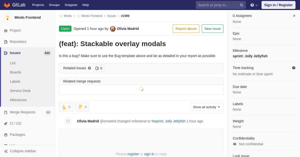The width and height of the screenshot is (300, 157).
Task: Click the No estimate or time spent text
Action: pyautogui.click(x=252, y=74)
